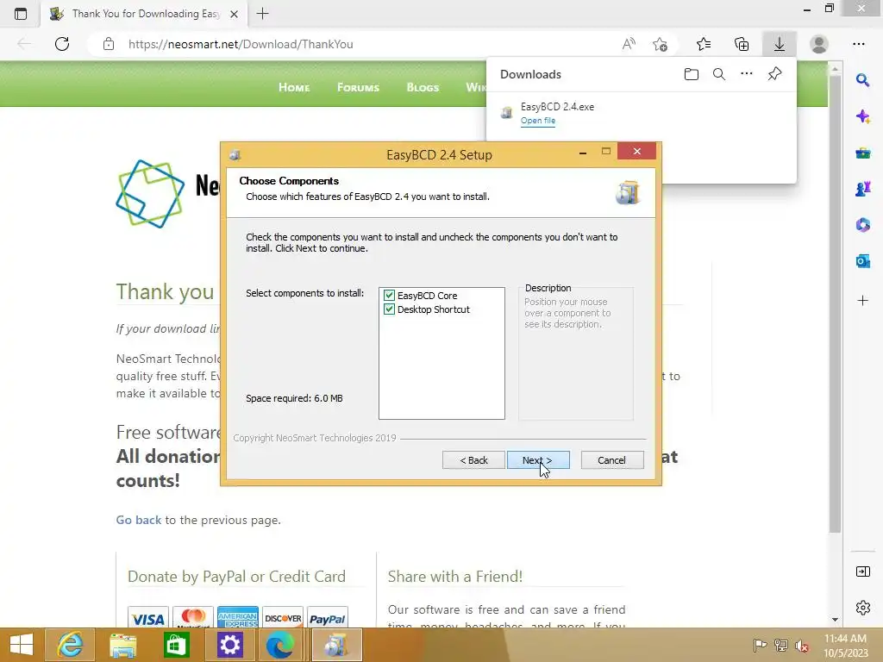883x662 pixels.
Task: Cancel the EasyBCD installation
Action: pyautogui.click(x=611, y=460)
